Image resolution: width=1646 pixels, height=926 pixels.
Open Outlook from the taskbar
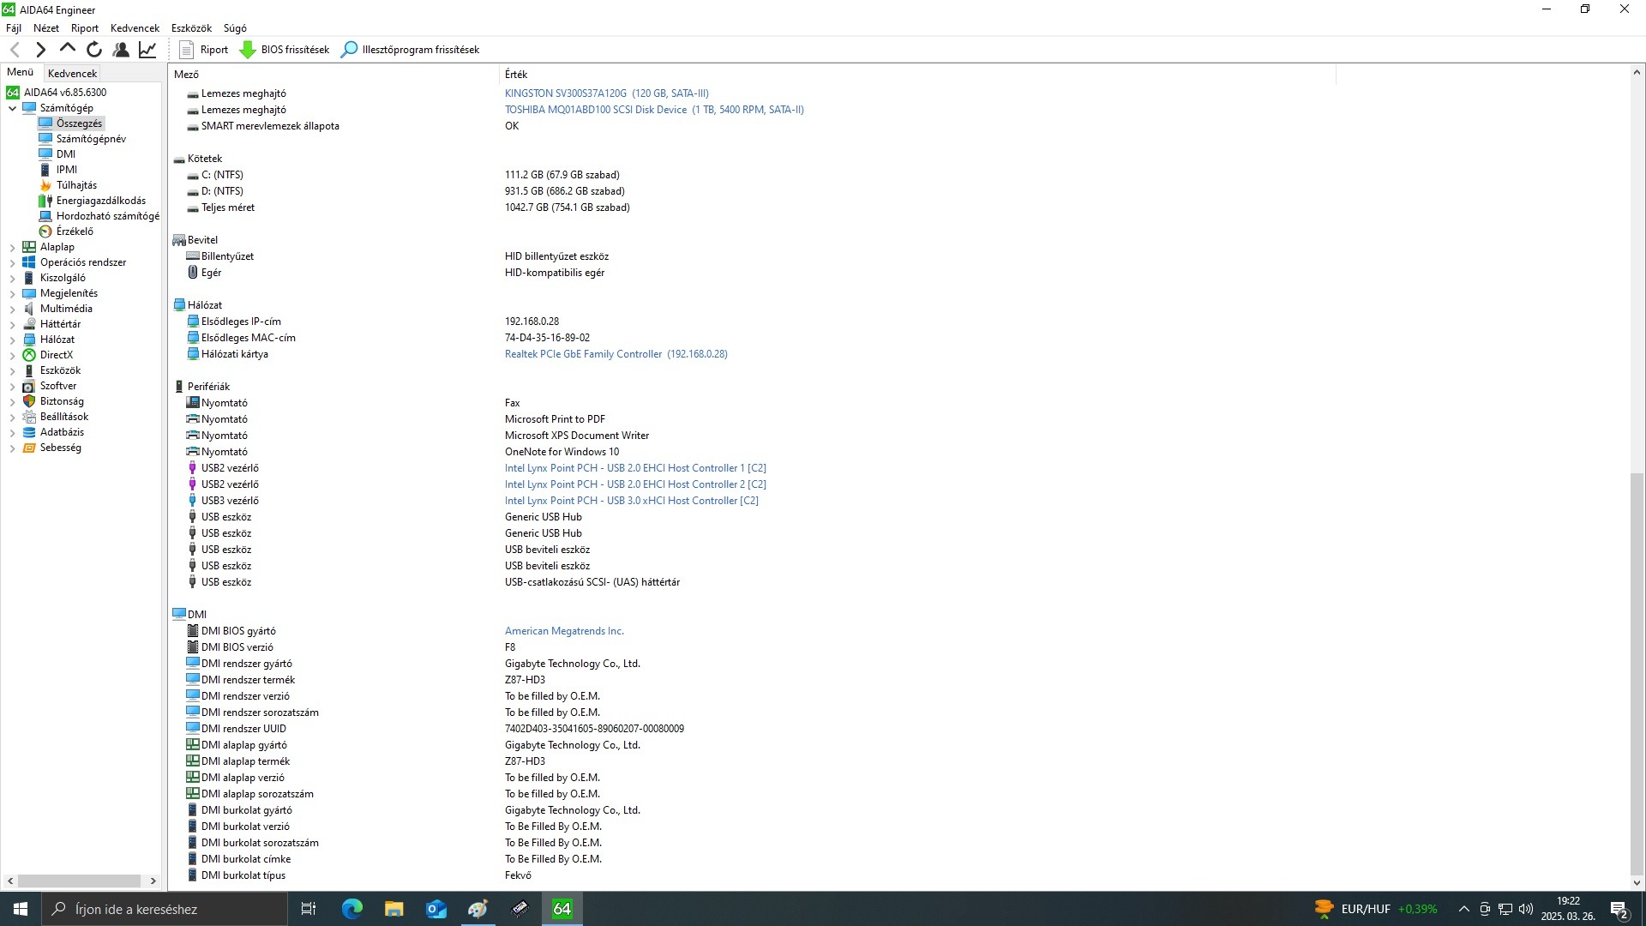[436, 909]
